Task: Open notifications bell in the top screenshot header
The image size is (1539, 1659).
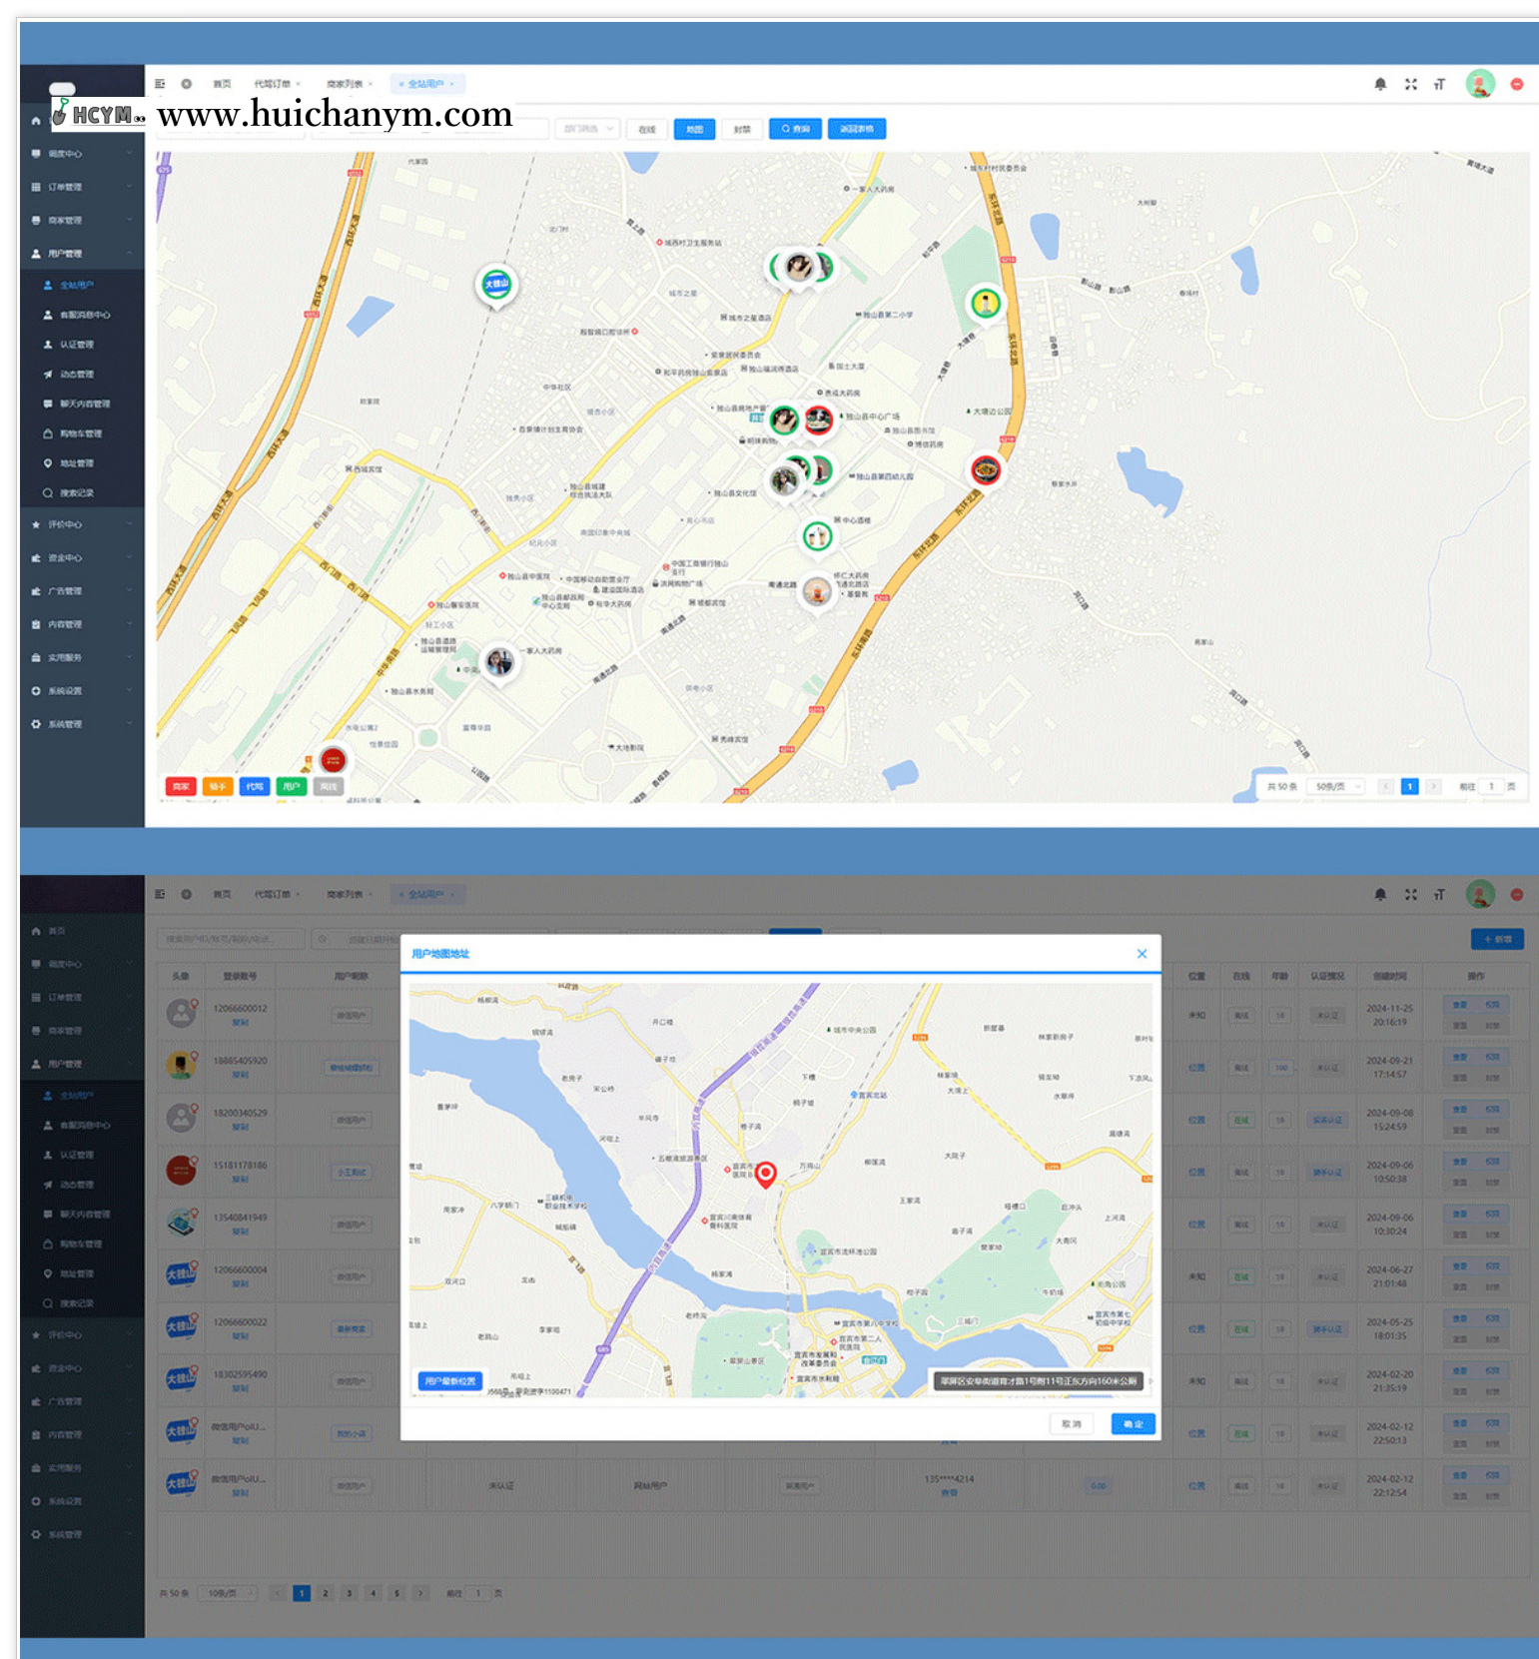Action: [x=1380, y=84]
